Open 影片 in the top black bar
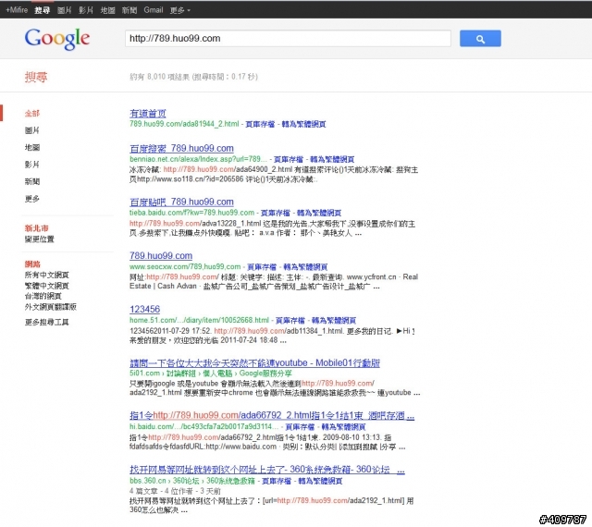Viewport: 592px width, 527px height. [x=86, y=10]
